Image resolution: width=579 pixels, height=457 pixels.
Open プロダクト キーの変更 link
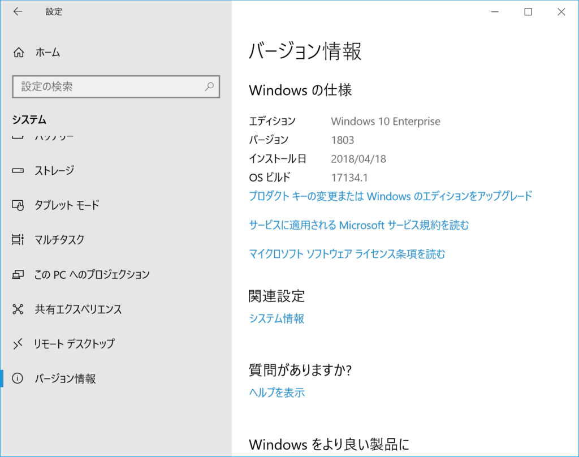coord(391,196)
